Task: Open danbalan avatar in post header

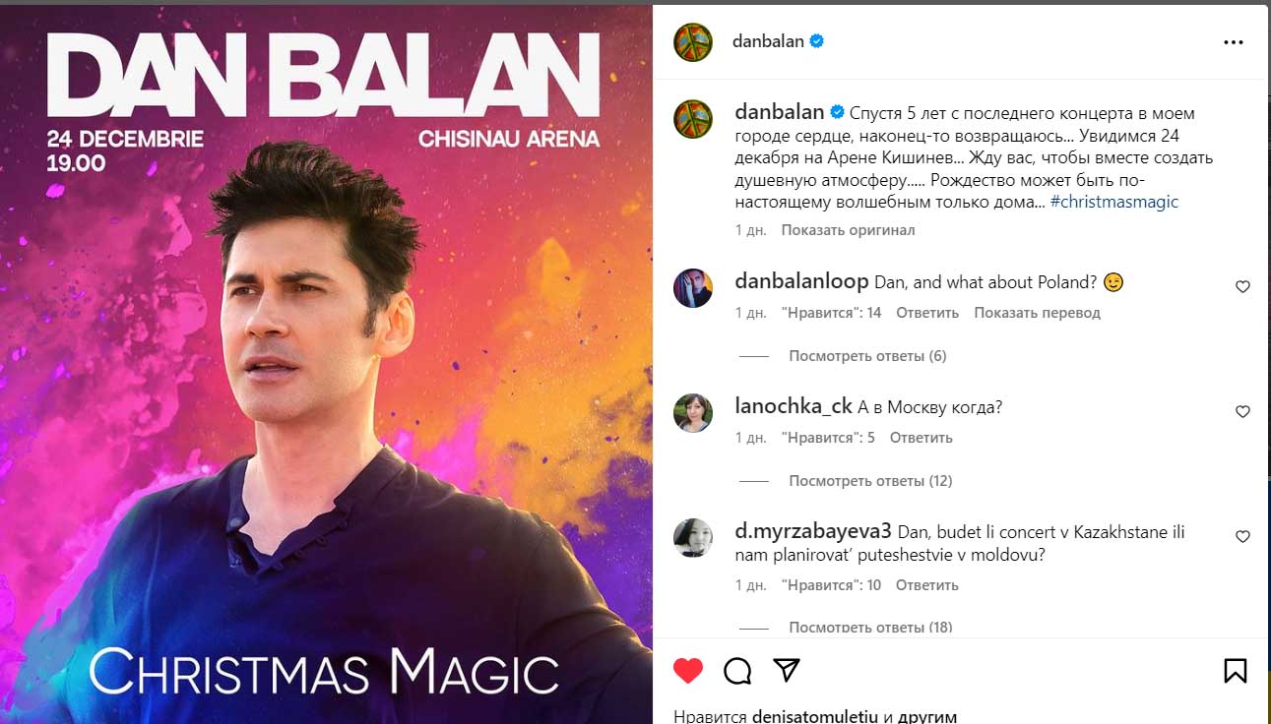Action: coord(693,41)
